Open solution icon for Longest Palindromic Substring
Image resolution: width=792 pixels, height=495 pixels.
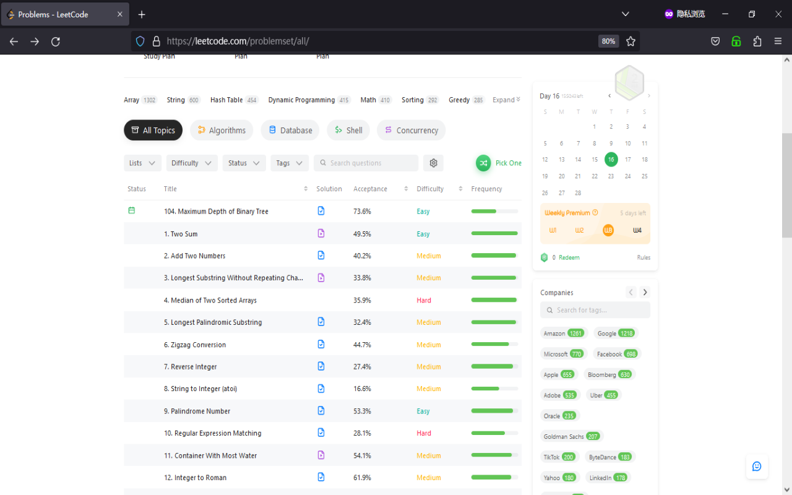click(321, 322)
